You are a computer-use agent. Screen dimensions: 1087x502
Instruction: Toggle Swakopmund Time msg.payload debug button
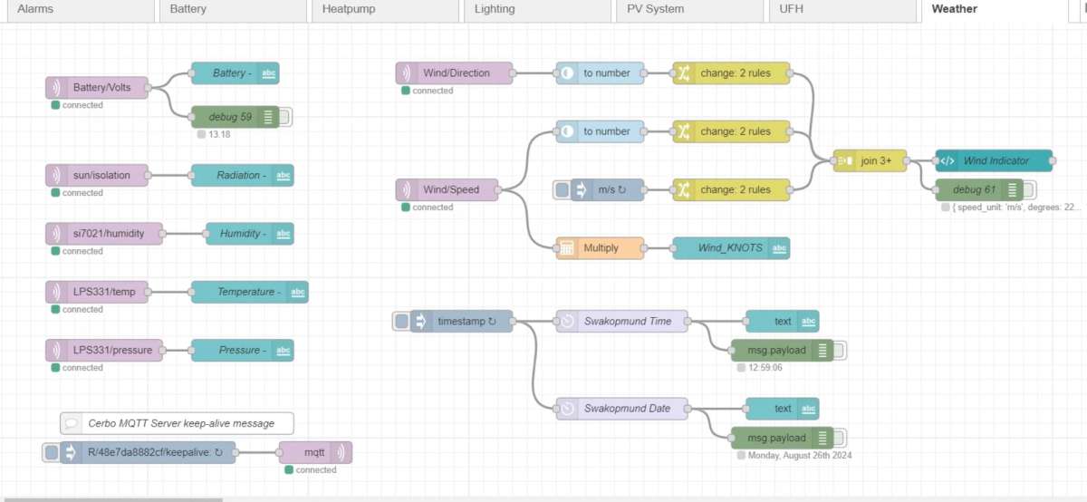(840, 351)
